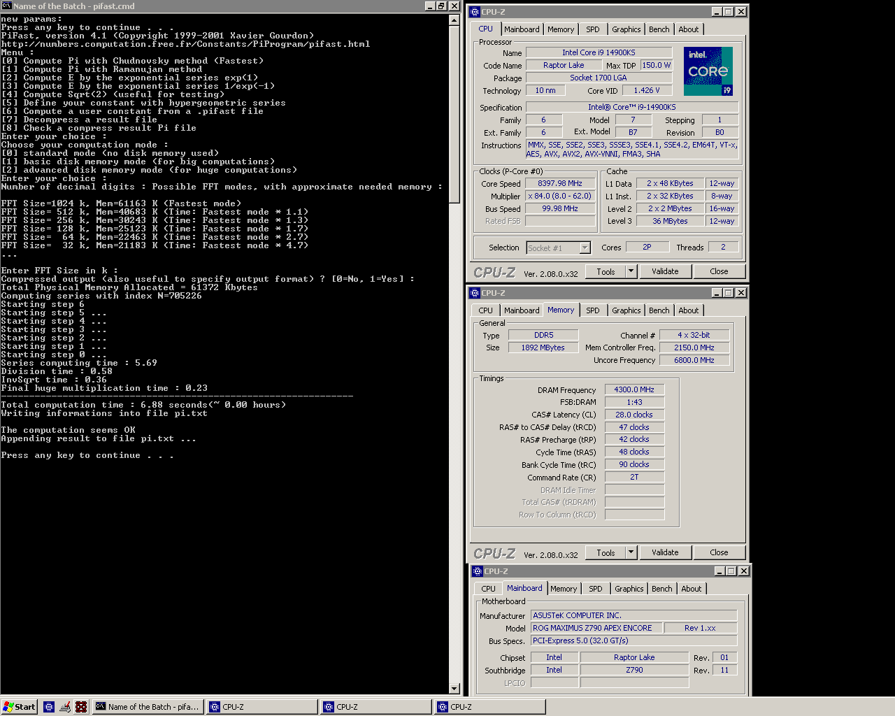Click Close button below Cores/Threads fields

(719, 271)
